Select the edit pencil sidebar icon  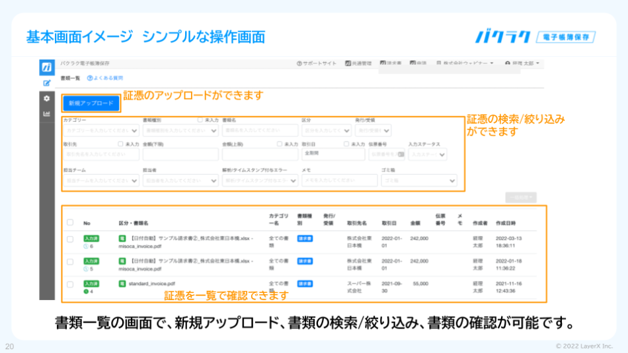point(47,83)
